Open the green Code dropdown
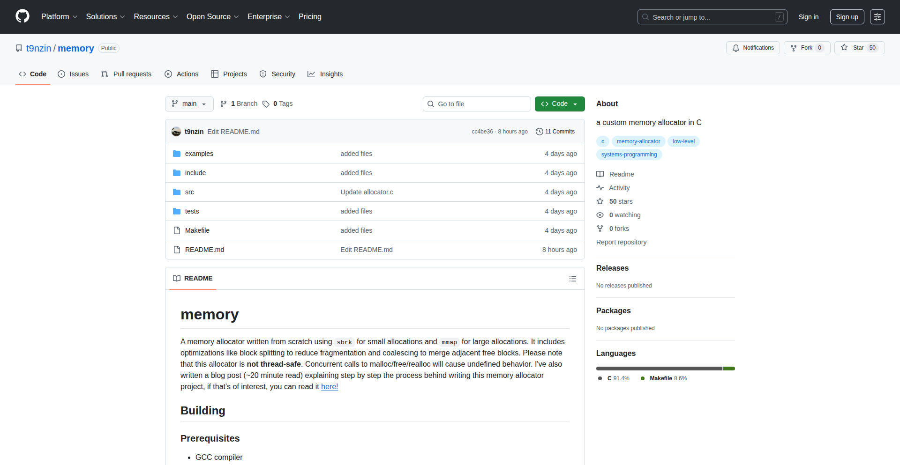Viewport: 900px width, 465px height. 559,104
